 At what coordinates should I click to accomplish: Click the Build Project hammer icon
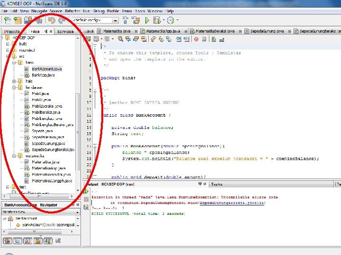pos(126,20)
